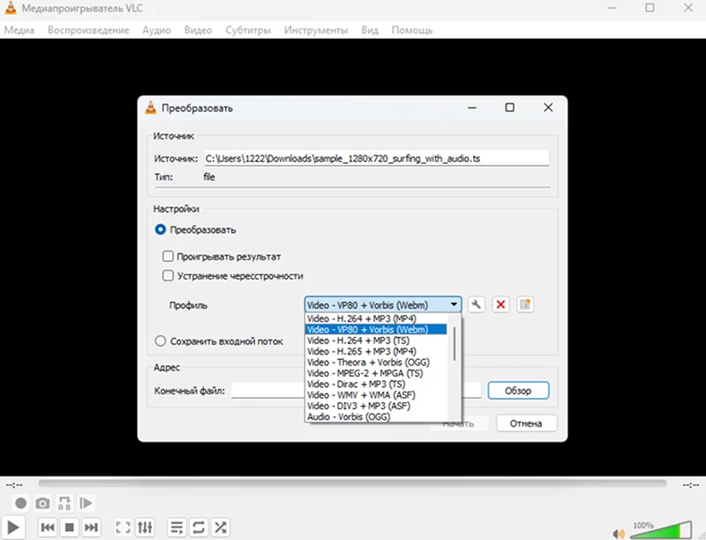Open the Субтитры menu
706x540 pixels.
(x=248, y=30)
